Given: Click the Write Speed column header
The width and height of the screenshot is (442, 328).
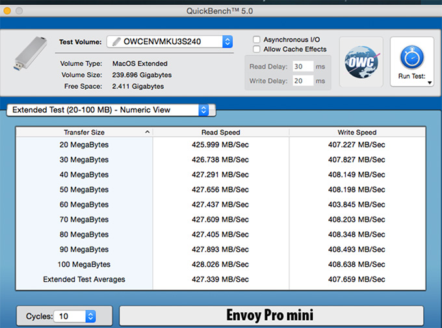Looking at the screenshot, I should point(357,132).
